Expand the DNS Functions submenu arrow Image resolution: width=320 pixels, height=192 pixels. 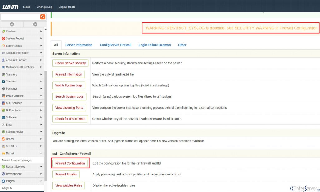tap(41, 96)
